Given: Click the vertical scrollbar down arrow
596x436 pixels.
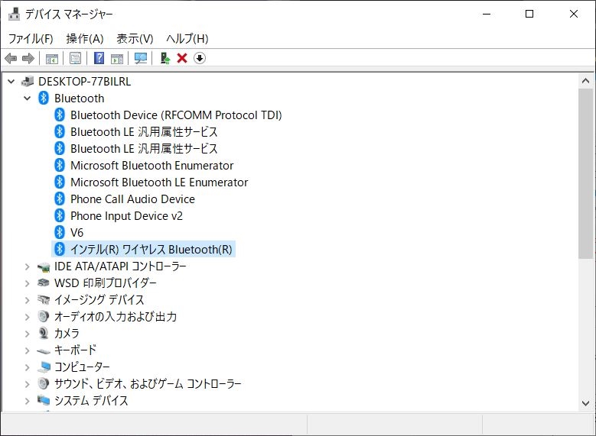Looking at the screenshot, I should (x=586, y=403).
